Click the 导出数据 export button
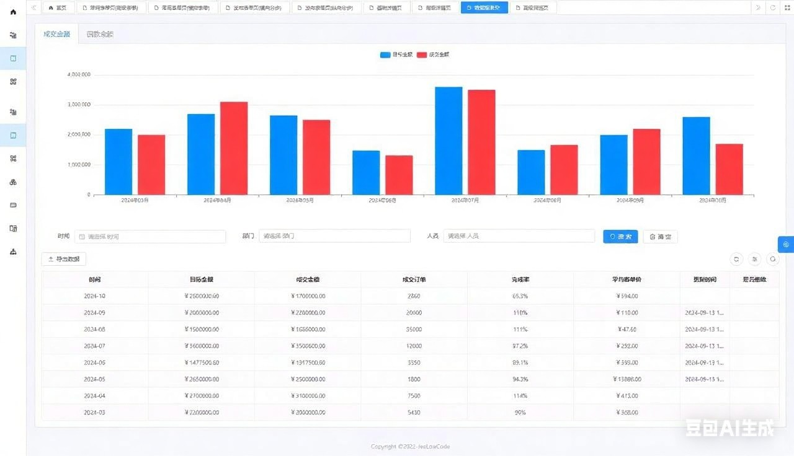This screenshot has height=456, width=794. [x=64, y=259]
